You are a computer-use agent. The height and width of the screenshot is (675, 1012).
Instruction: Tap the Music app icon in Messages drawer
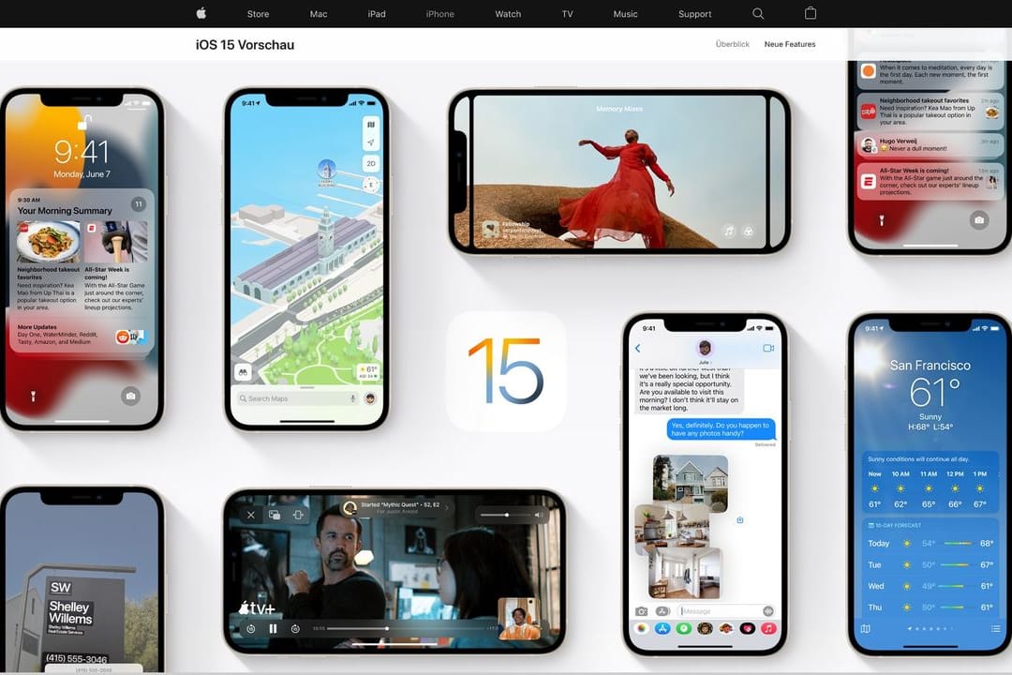click(x=768, y=628)
